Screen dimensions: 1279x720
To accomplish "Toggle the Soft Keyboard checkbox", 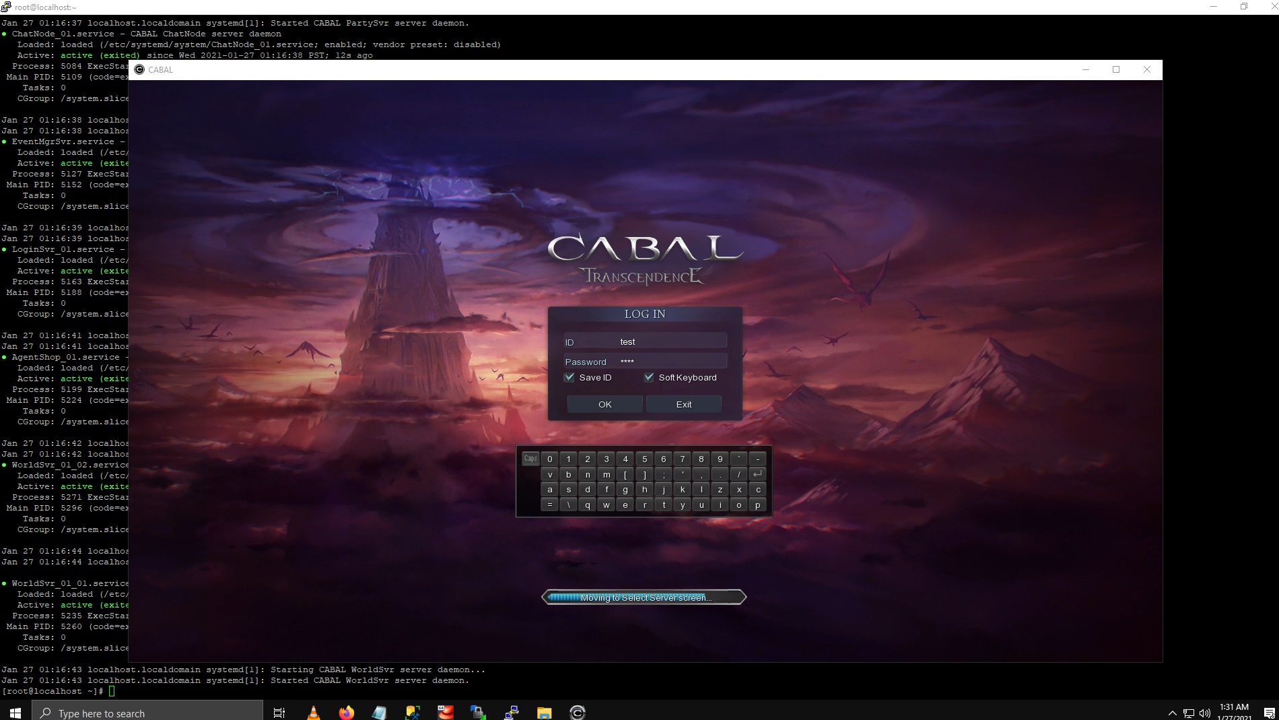I will click(x=649, y=377).
